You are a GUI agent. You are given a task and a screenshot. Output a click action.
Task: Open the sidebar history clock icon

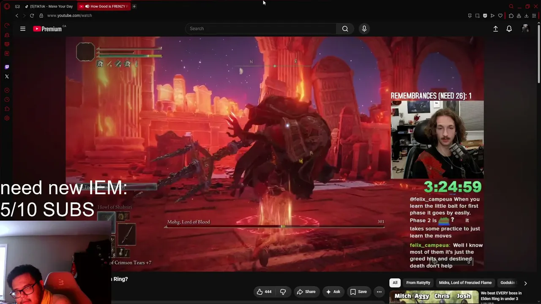pyautogui.click(x=7, y=100)
